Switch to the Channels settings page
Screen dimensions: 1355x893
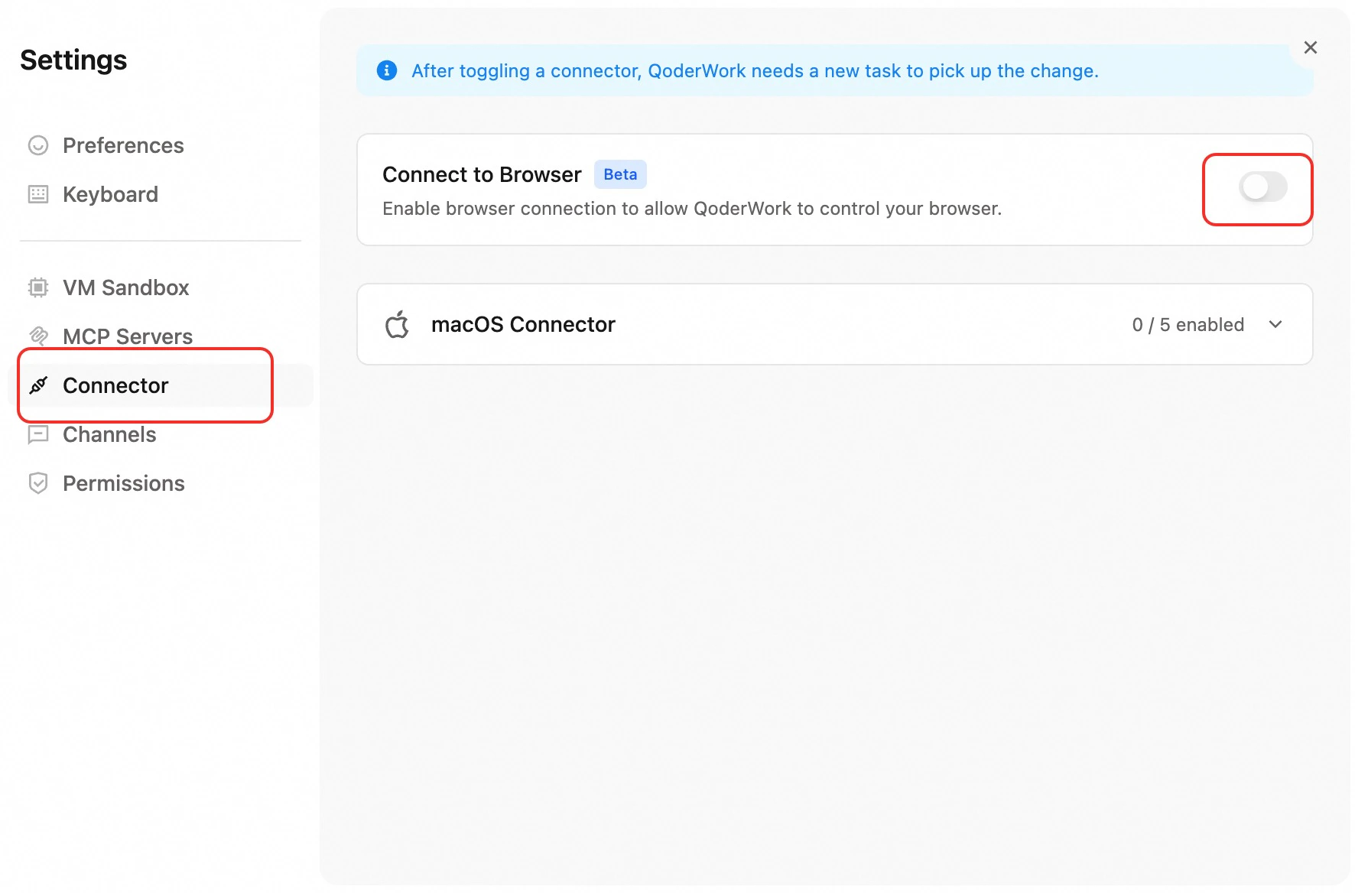tap(109, 434)
